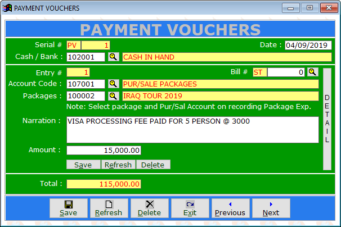Open Cash / Bank account lookup magnifier
This screenshot has height=227, width=341.
[x=113, y=57]
